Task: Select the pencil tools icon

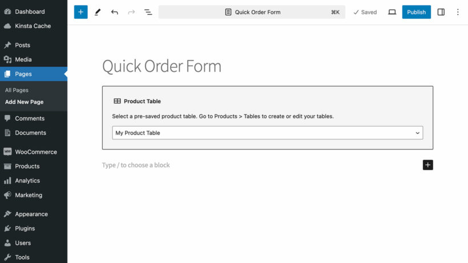Action: tap(98, 12)
